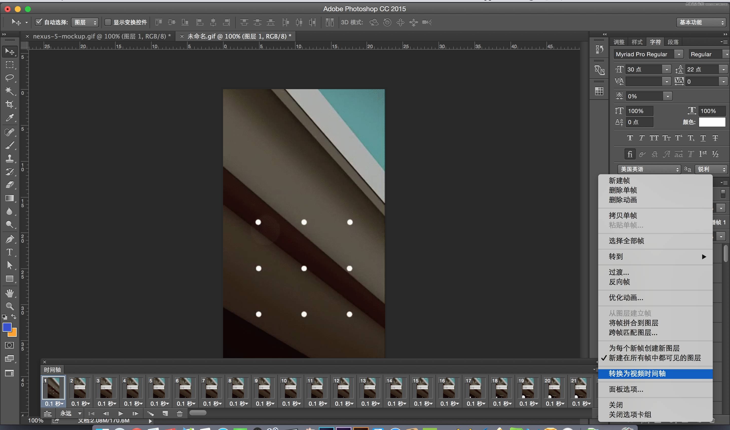Toggle standard ligatures fi button
This screenshot has width=730, height=430.
click(630, 154)
